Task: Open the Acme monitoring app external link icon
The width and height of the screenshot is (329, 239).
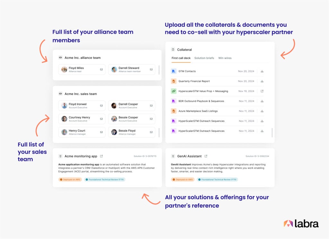Action: click(x=102, y=156)
